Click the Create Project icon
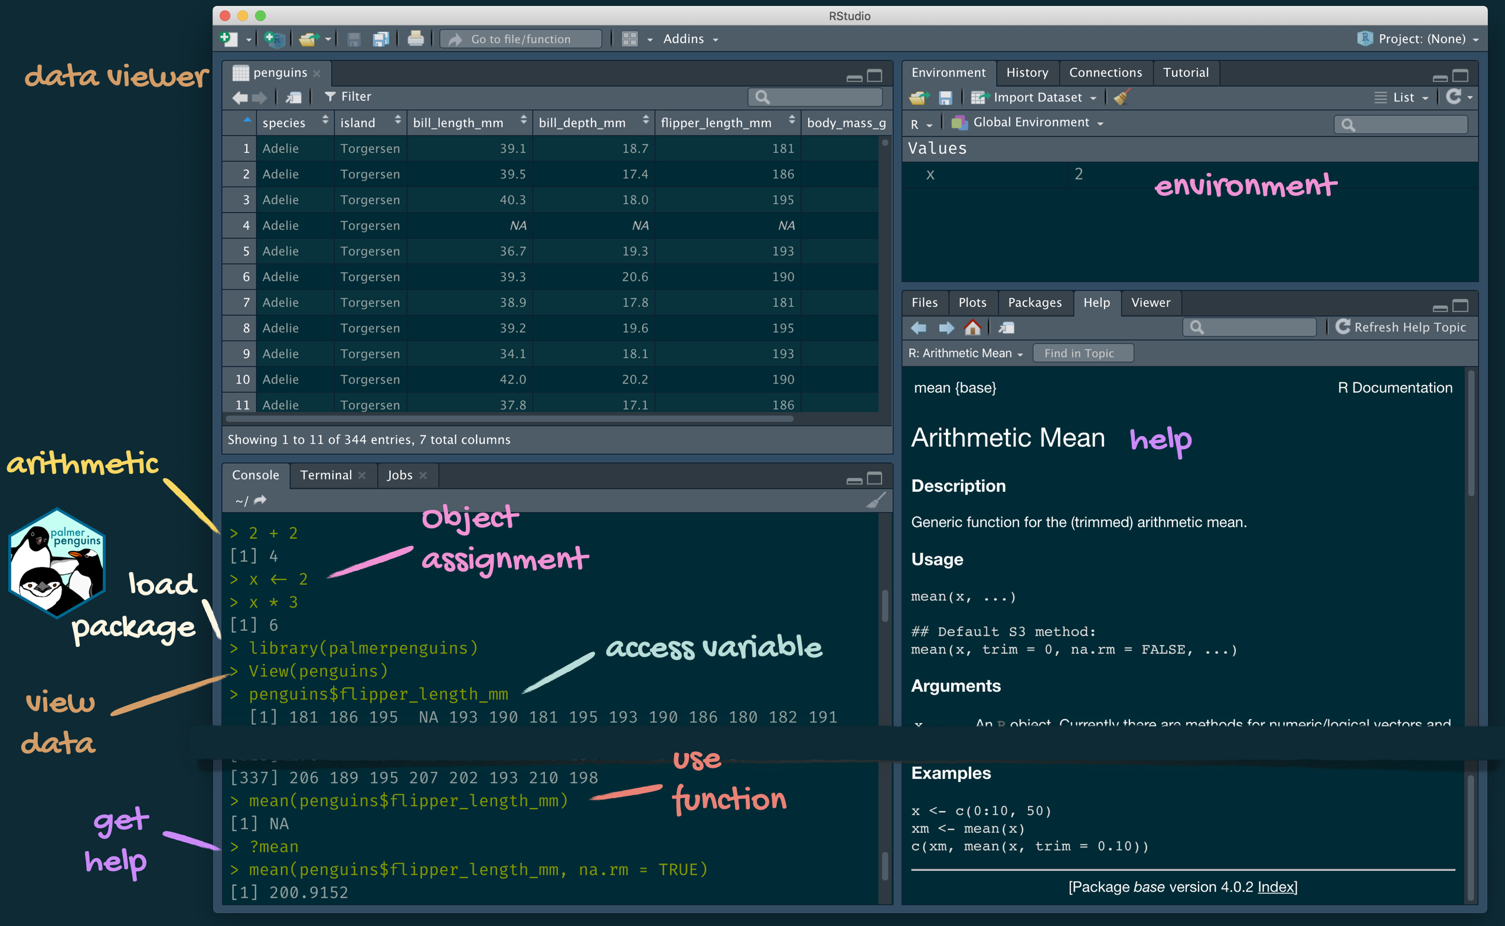 (274, 39)
